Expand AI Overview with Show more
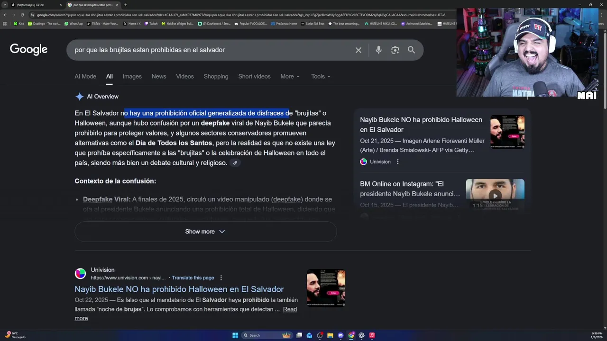Image resolution: width=607 pixels, height=341 pixels. (x=205, y=232)
